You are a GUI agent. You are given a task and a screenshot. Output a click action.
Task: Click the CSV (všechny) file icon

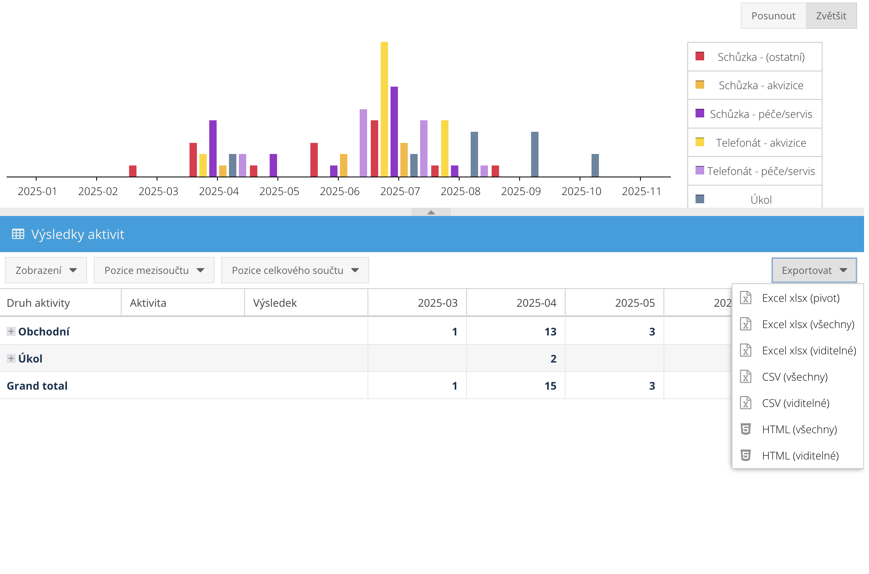coord(745,377)
